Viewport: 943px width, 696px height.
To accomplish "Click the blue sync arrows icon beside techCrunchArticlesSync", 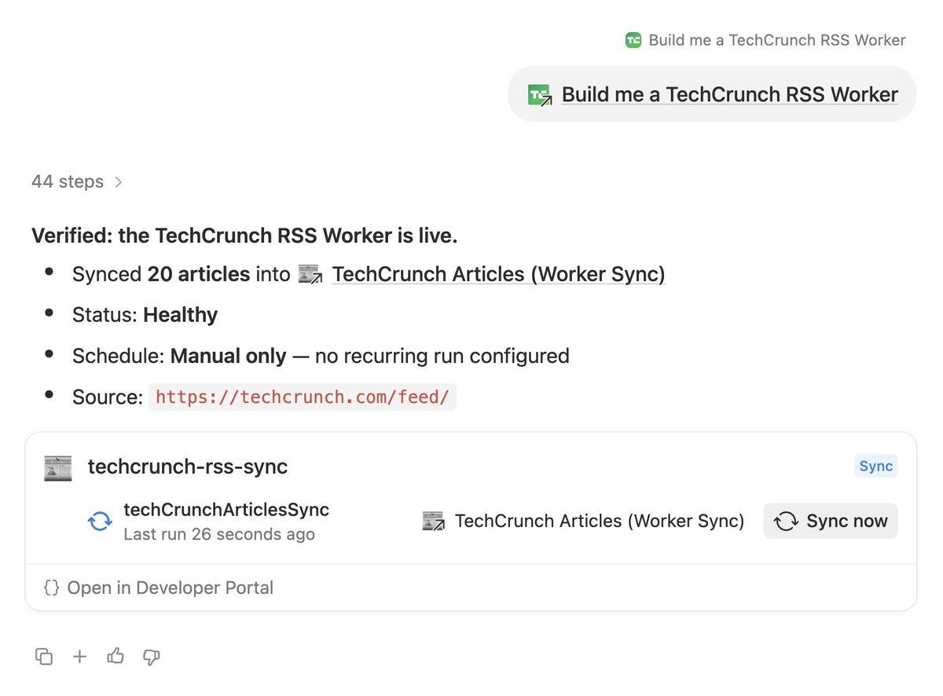I will pos(100,522).
